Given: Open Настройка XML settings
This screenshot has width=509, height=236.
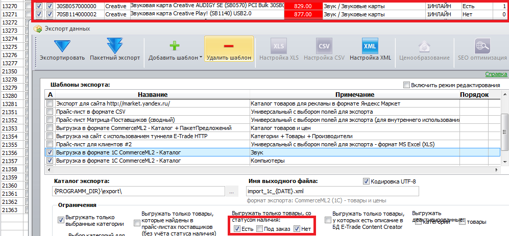Looking at the screenshot, I should point(370,49).
